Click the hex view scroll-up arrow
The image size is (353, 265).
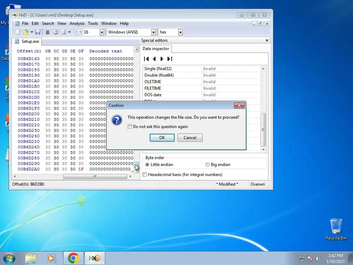click(136, 49)
